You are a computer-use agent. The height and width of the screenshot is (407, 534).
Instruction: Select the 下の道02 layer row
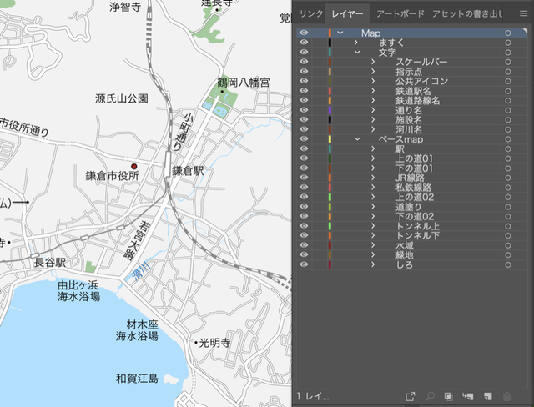pos(412,217)
